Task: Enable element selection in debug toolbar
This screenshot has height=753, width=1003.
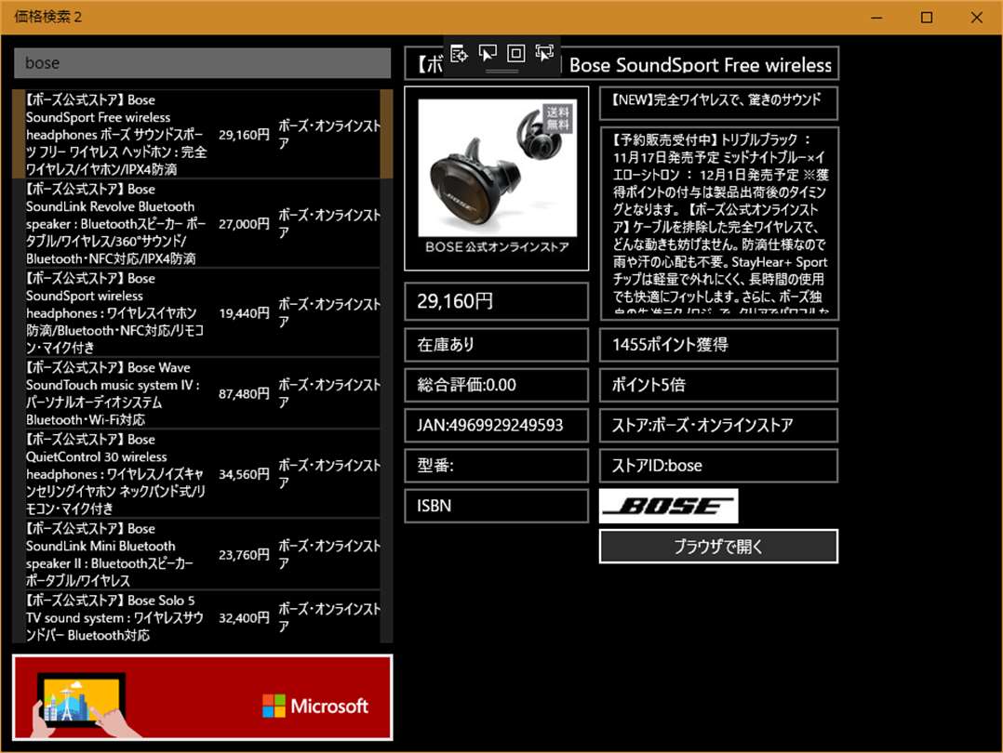Action: (488, 54)
